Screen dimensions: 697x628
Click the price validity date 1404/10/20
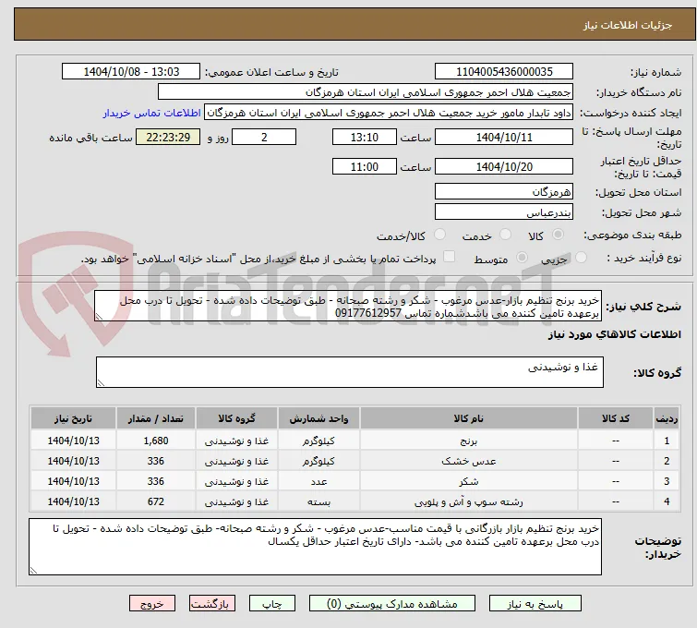[x=504, y=167]
